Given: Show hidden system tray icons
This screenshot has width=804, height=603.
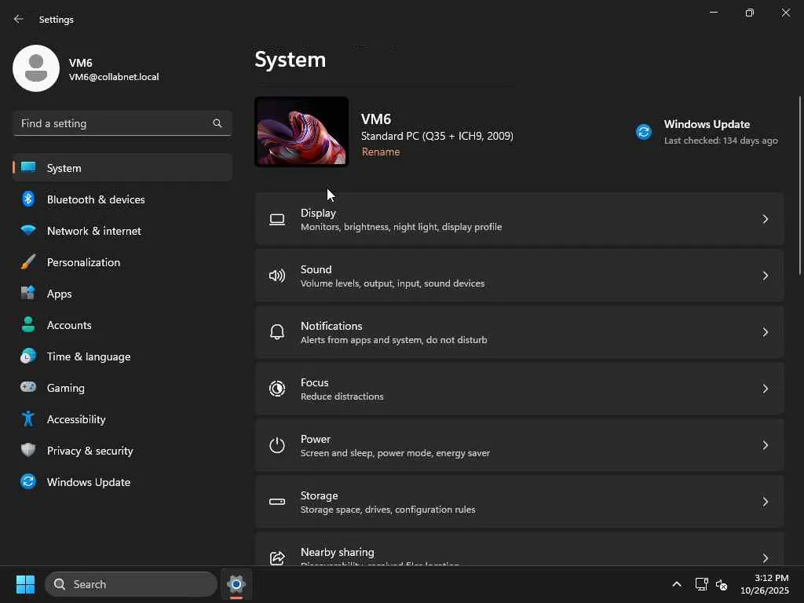Looking at the screenshot, I should coord(677,584).
